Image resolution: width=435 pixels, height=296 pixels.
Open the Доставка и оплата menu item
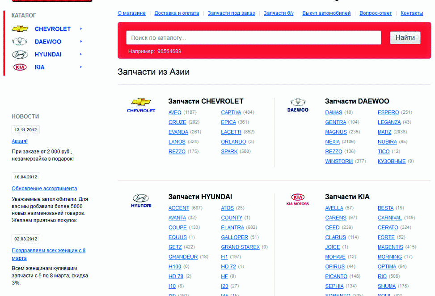[177, 13]
